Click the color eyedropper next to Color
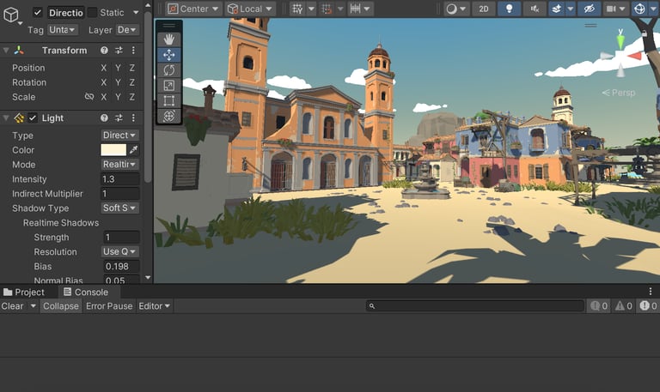Viewport: 660px width, 392px height. 133,150
